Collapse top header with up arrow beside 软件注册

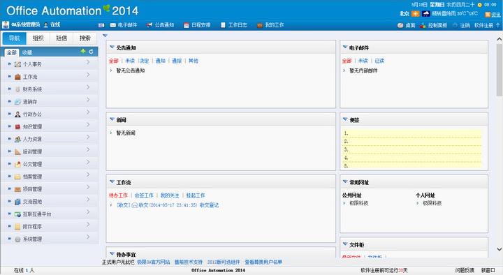pyautogui.click(x=498, y=25)
